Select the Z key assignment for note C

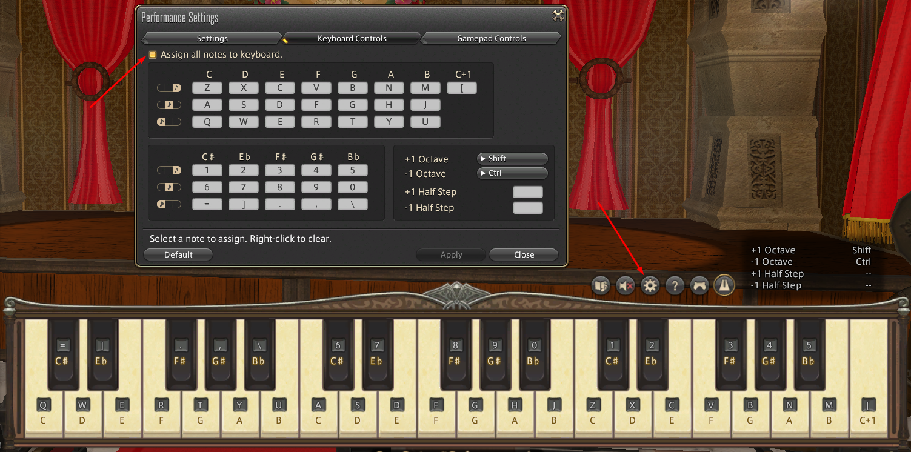207,88
